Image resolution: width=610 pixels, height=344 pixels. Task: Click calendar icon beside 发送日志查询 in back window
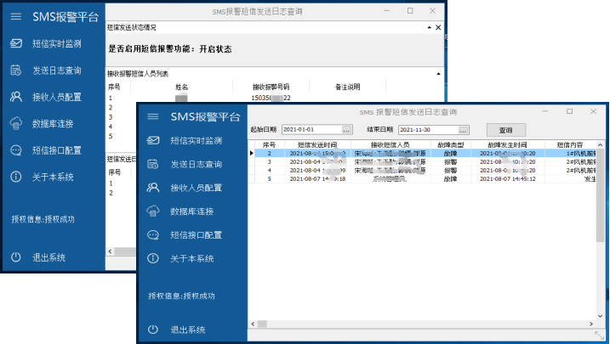[x=16, y=70]
